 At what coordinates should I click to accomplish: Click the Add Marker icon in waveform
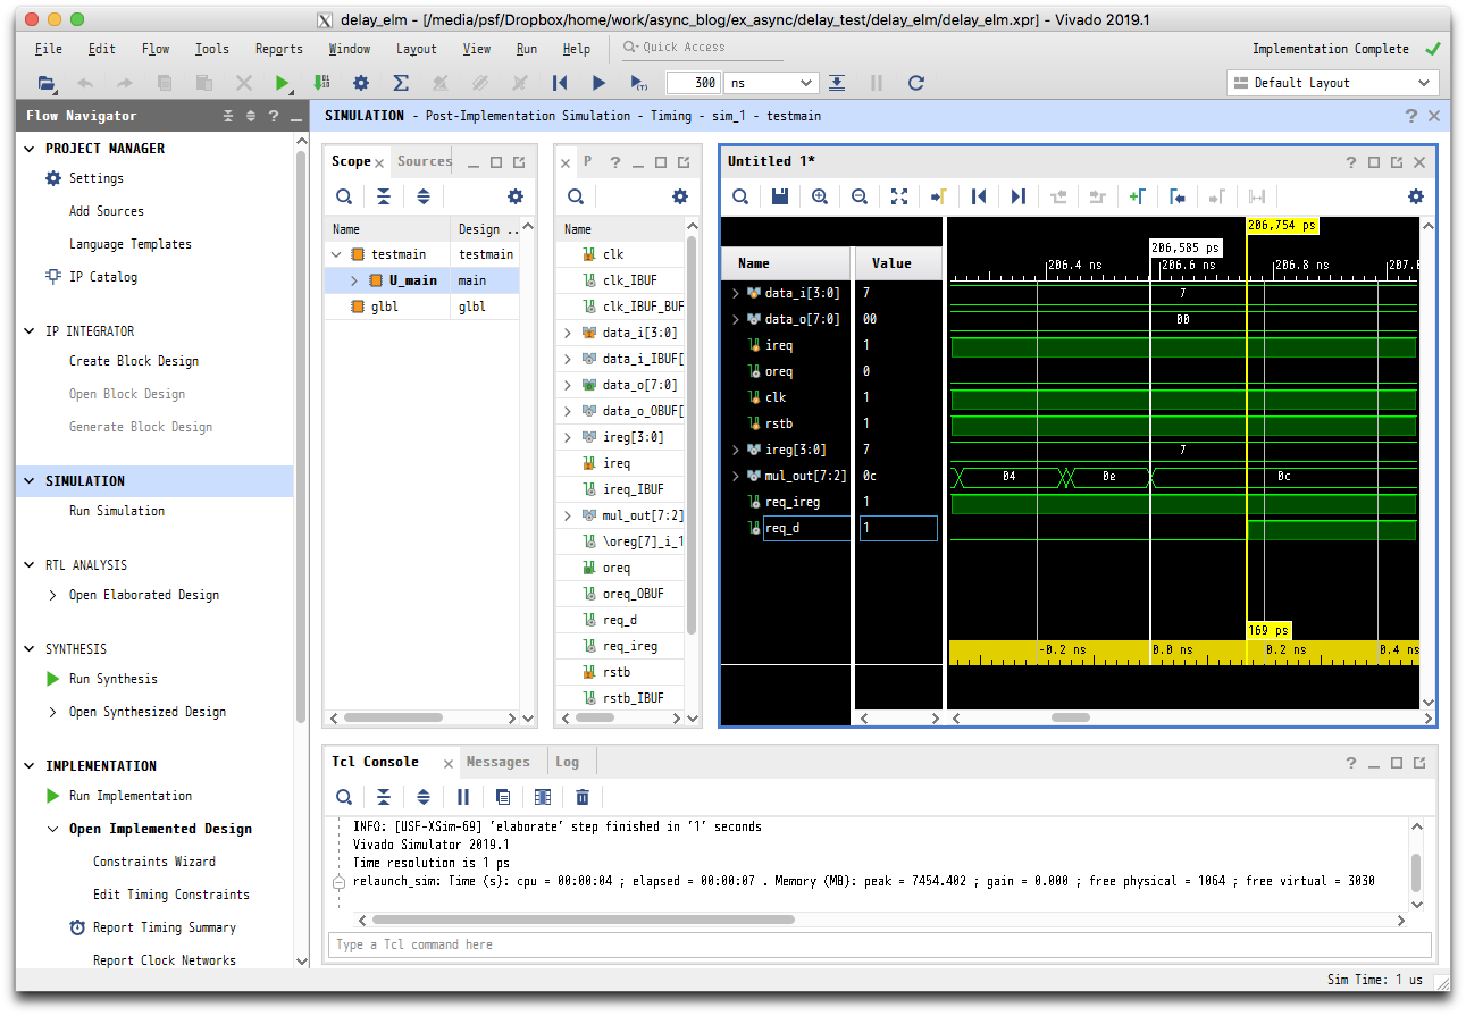(1137, 197)
